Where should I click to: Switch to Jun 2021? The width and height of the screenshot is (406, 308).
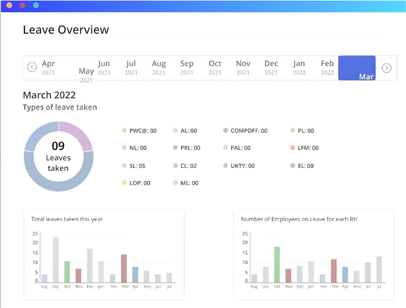pos(104,68)
